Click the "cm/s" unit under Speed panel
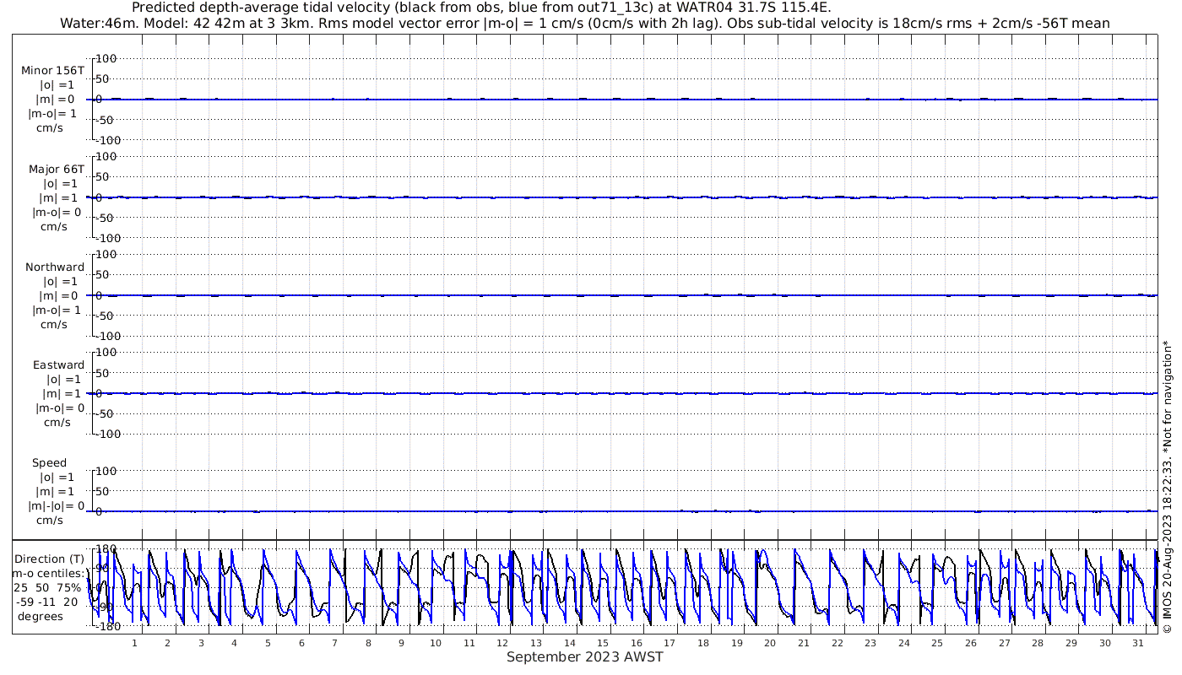 [x=50, y=520]
